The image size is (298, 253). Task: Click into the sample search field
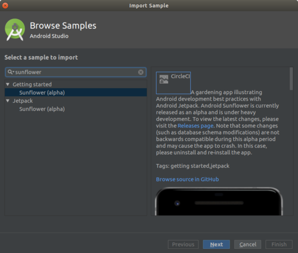tap(76, 72)
